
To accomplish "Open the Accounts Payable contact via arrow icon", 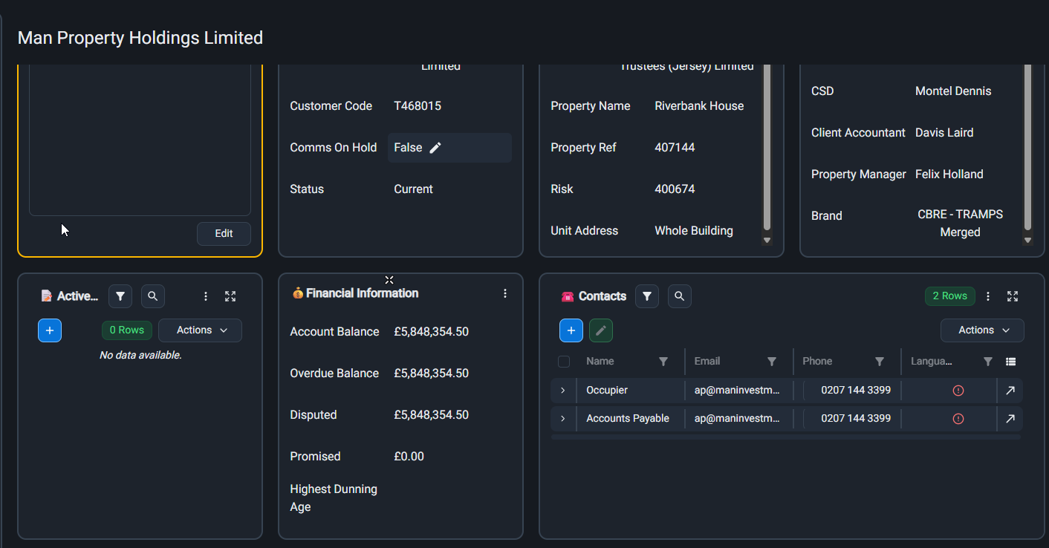I will click(x=1010, y=419).
